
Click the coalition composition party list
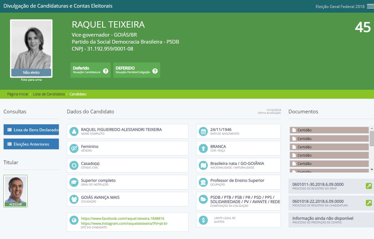tap(245, 199)
